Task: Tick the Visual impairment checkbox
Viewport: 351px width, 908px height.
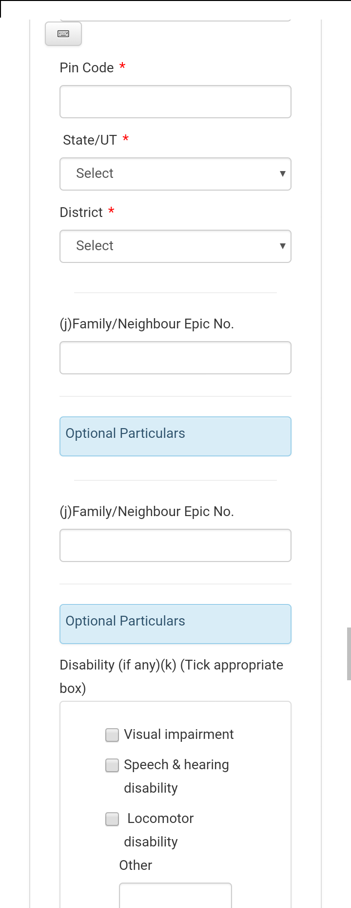Action: click(112, 735)
